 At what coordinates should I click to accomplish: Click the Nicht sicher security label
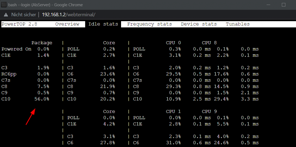click(24, 15)
